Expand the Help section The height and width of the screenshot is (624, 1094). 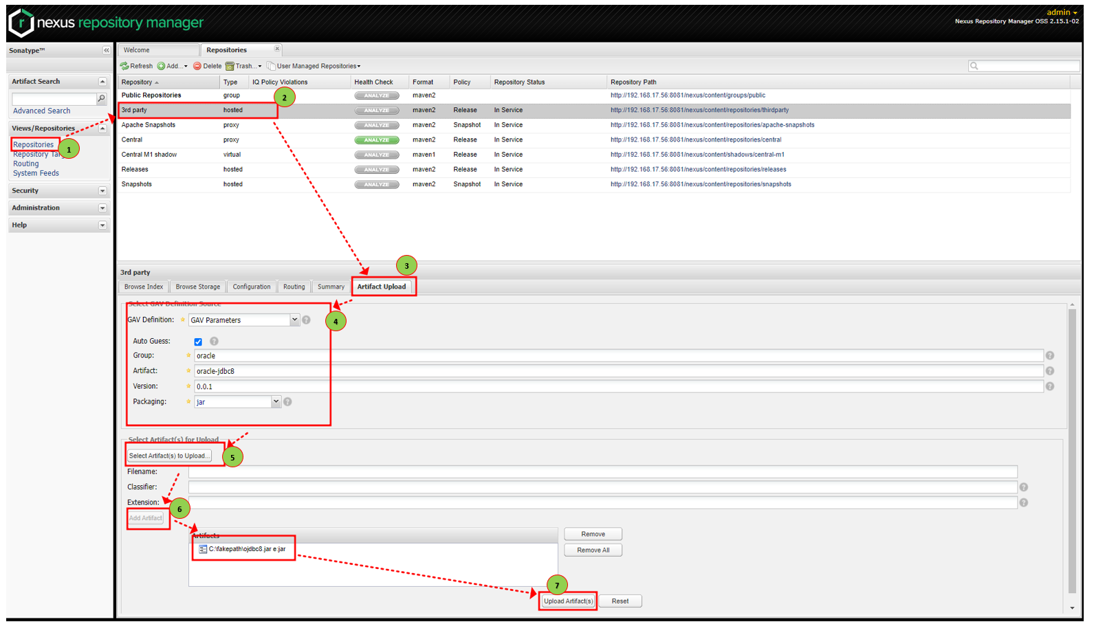(x=102, y=225)
